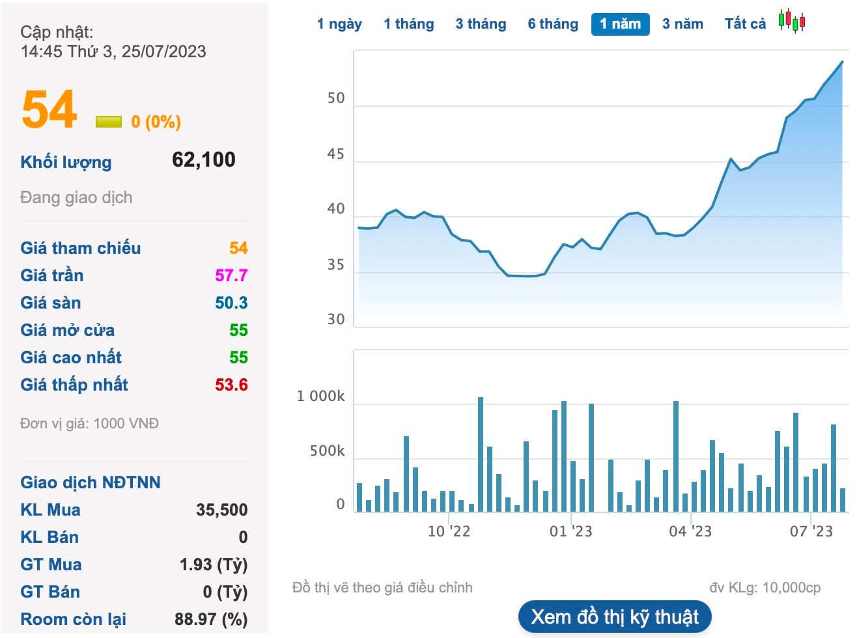This screenshot has height=638, width=857.
Task: Click the '500k' volume axis label
Action: click(328, 451)
